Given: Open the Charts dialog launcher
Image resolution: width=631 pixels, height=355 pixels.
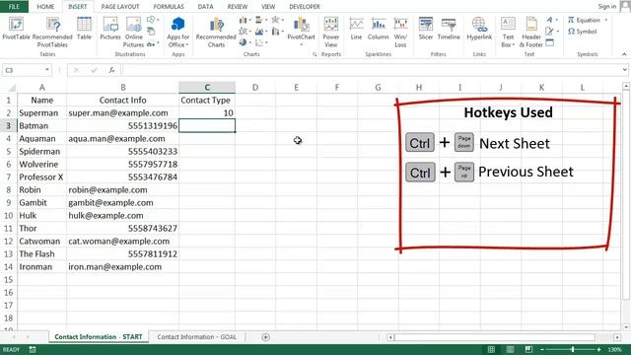Looking at the screenshot, I should click(315, 54).
